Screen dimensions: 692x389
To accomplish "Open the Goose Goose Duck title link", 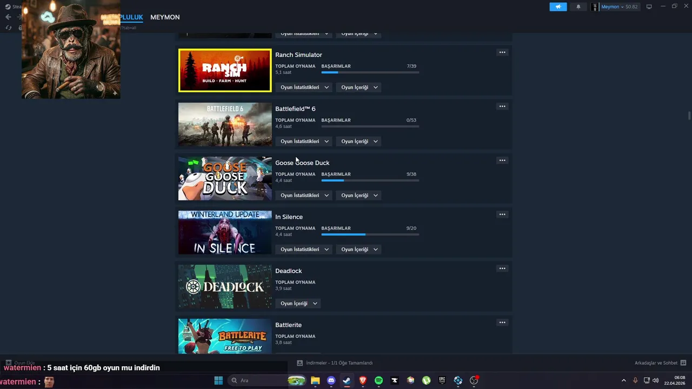I will 302,163.
